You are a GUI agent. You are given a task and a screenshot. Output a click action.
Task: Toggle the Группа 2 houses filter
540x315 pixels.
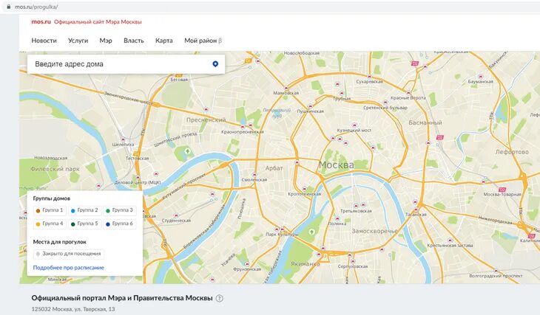tap(85, 210)
